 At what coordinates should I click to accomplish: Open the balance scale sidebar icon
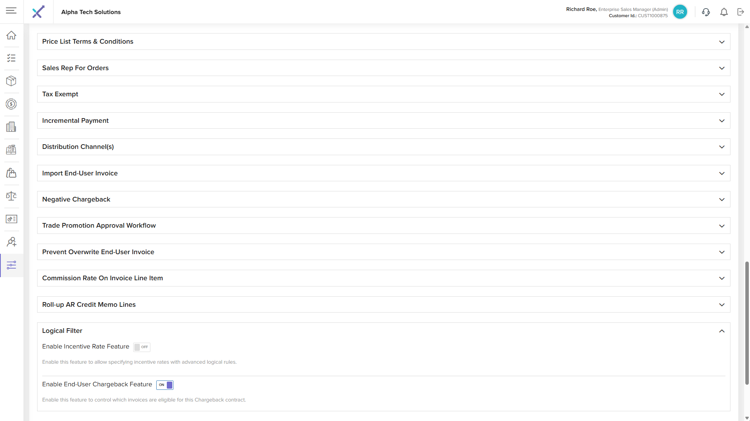(x=11, y=196)
